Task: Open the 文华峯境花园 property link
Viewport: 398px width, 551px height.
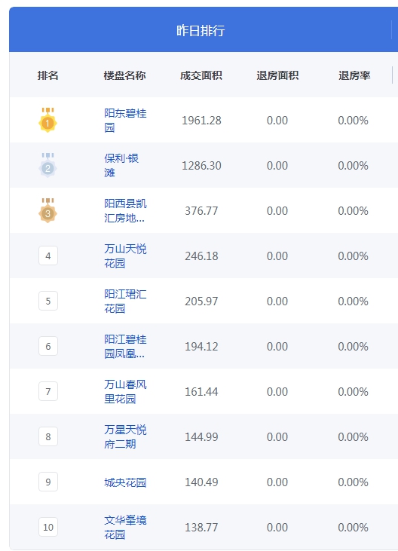Action: point(125,527)
